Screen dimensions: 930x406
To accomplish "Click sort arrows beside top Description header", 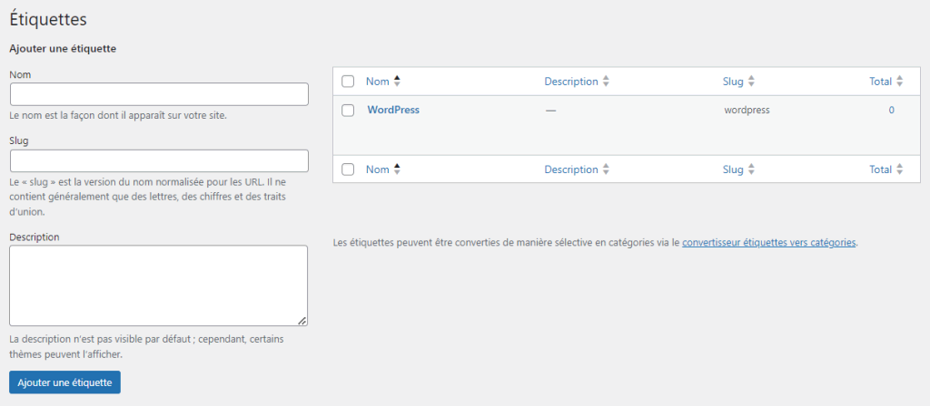I will tap(606, 82).
